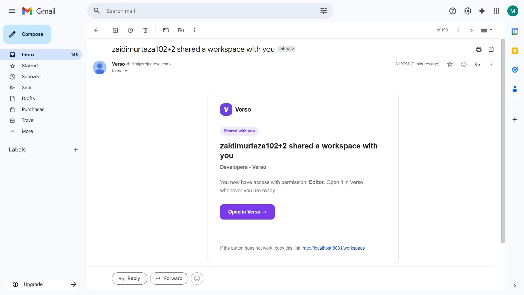524x295 pixels.
Task: Show search options filter icon
Action: pyautogui.click(x=323, y=11)
